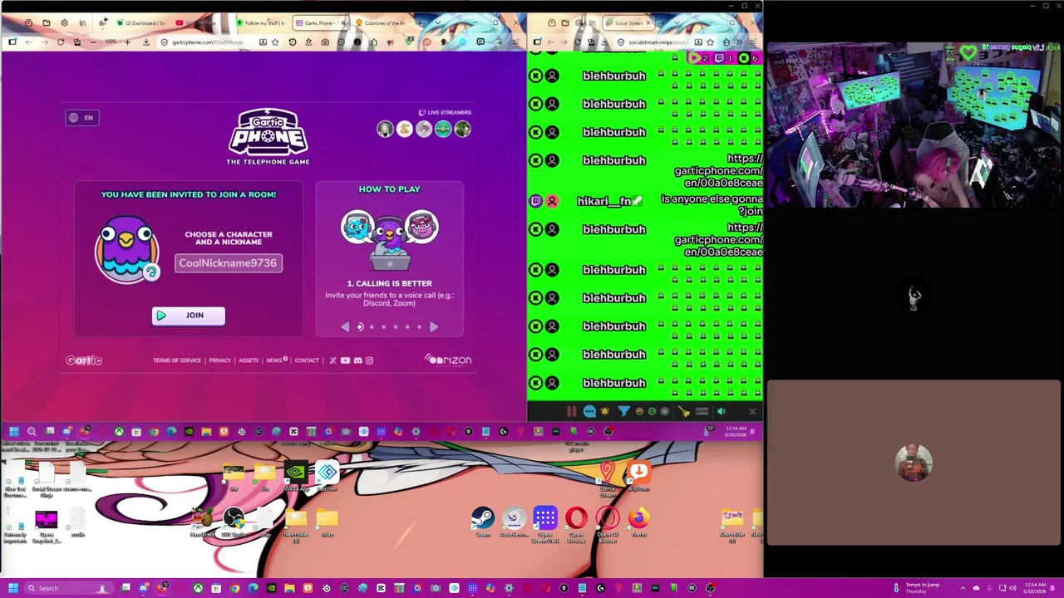This screenshot has width=1064, height=598.
Task: Toggle the AUTO button in Social Stream dock
Action: 702,411
